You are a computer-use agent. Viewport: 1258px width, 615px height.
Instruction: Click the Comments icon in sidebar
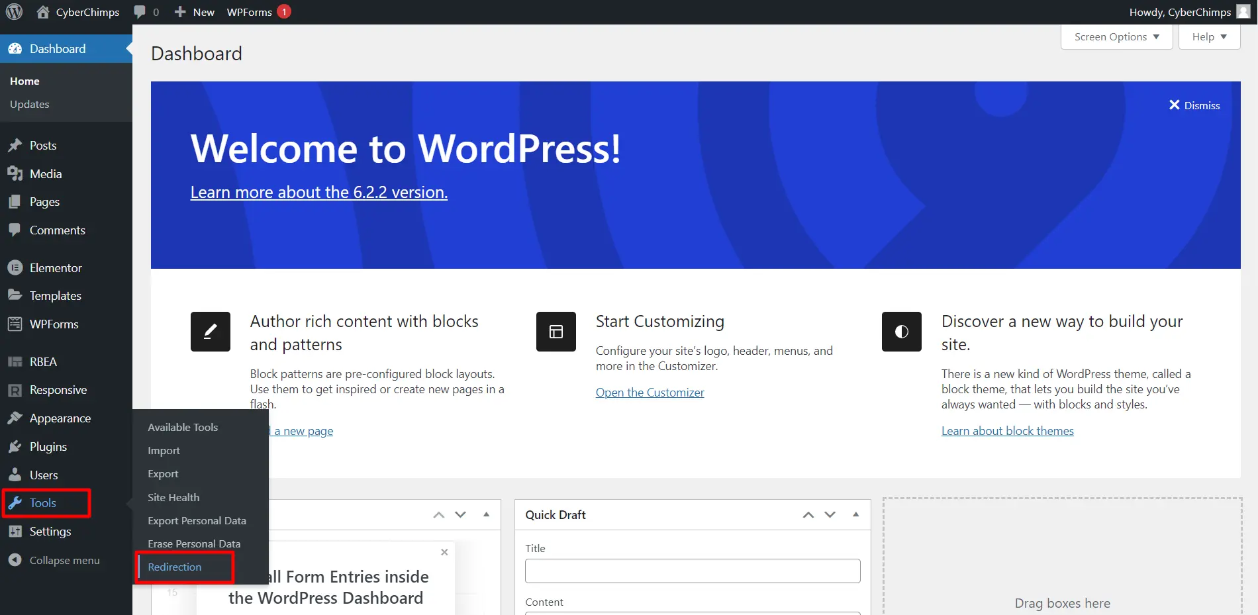pyautogui.click(x=15, y=230)
